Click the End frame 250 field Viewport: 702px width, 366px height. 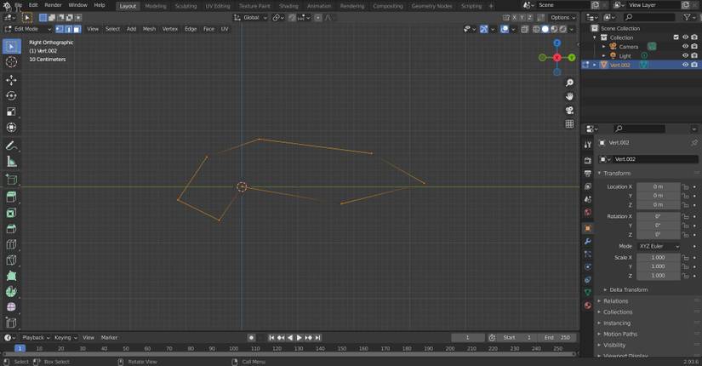pos(556,337)
